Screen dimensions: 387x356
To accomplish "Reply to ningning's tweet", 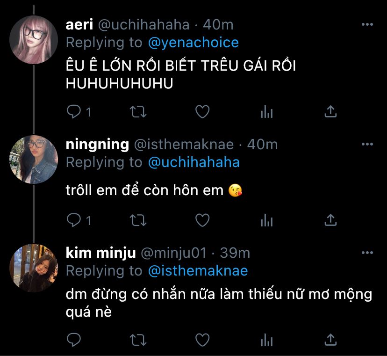I will pos(74,220).
